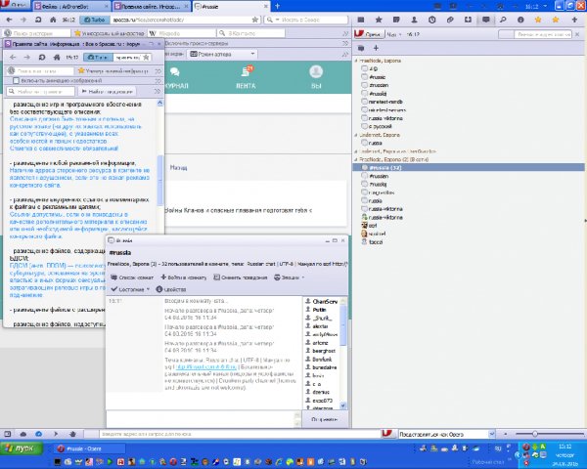Click the Вы profile avatar icon

(x=316, y=71)
